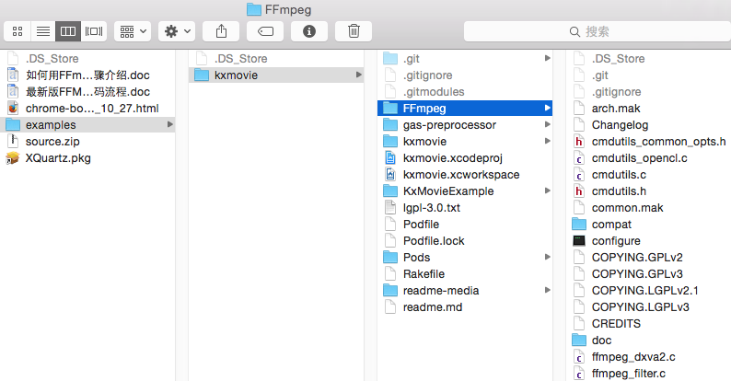Select the CREDITS file
This screenshot has width=731, height=381.
click(650, 323)
